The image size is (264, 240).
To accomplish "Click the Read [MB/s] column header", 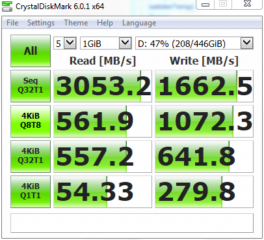I will click(103, 61).
